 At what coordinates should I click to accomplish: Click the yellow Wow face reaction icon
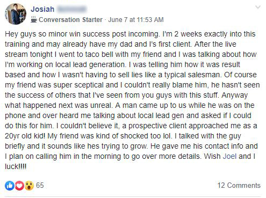pyautogui.click(x=29, y=186)
